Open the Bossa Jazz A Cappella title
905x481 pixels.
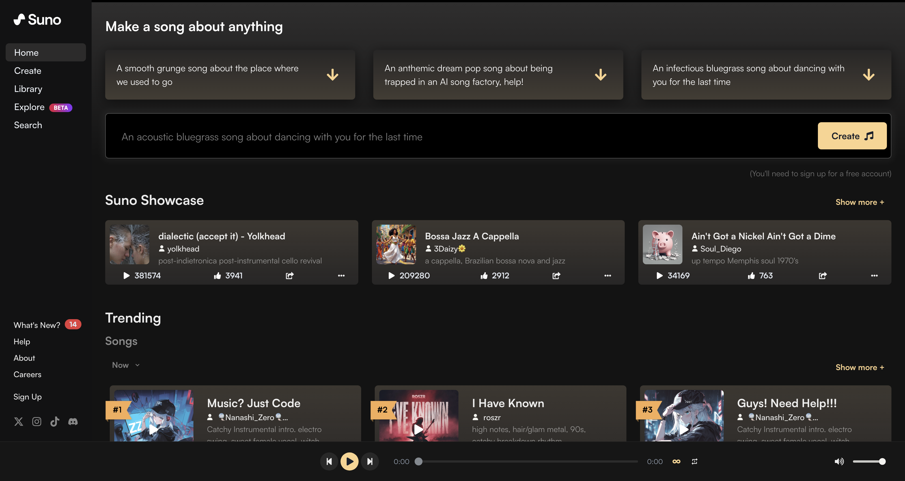472,236
